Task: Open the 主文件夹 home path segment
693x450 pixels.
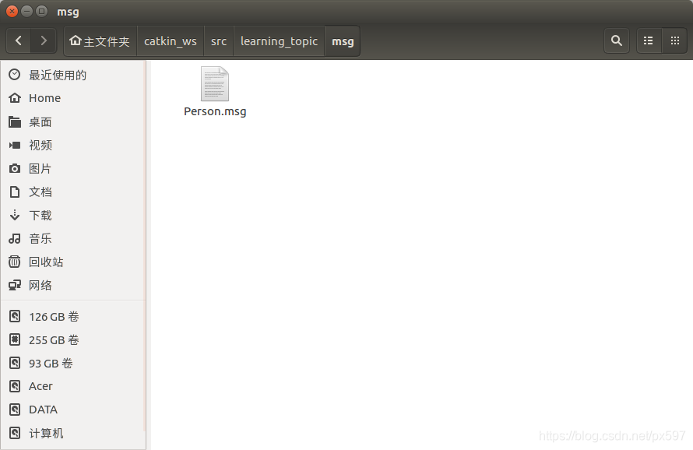Action: (100, 41)
